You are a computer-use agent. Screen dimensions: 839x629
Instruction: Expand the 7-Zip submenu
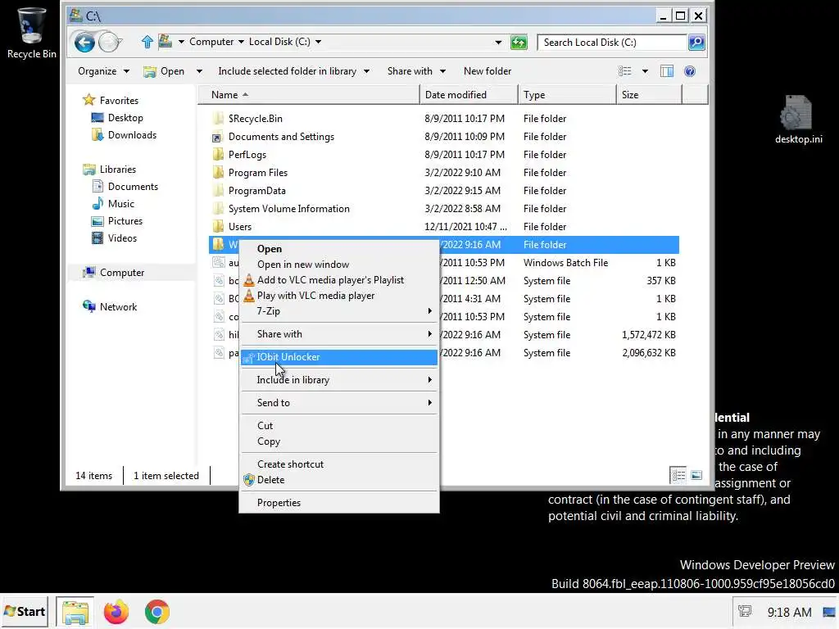(339, 310)
